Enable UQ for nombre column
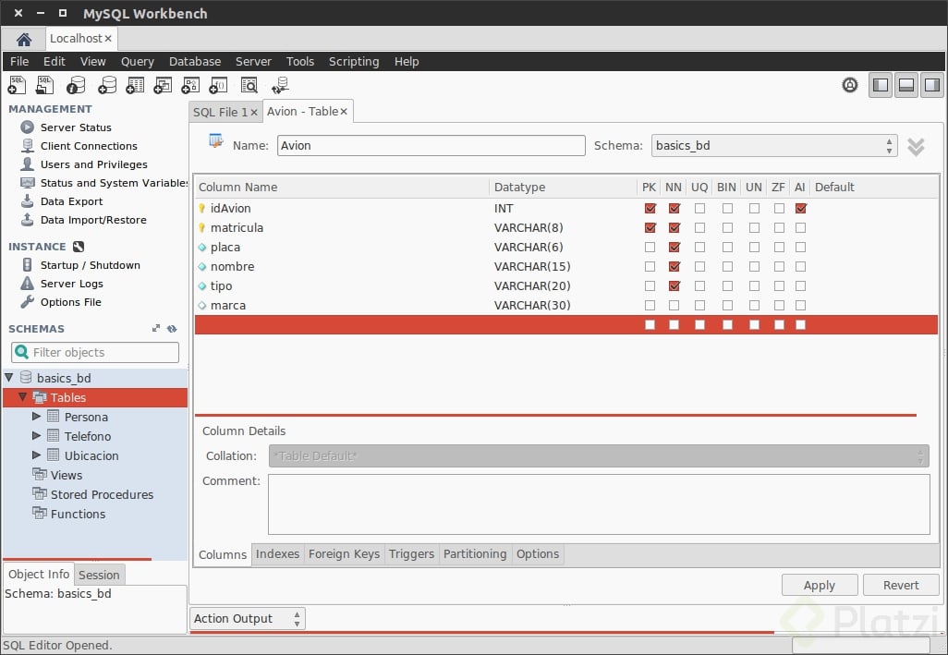The width and height of the screenshot is (948, 655). tap(699, 266)
